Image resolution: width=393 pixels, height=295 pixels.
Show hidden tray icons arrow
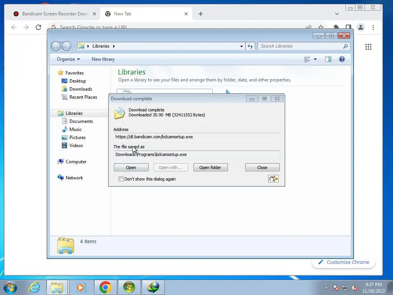[x=326, y=288]
